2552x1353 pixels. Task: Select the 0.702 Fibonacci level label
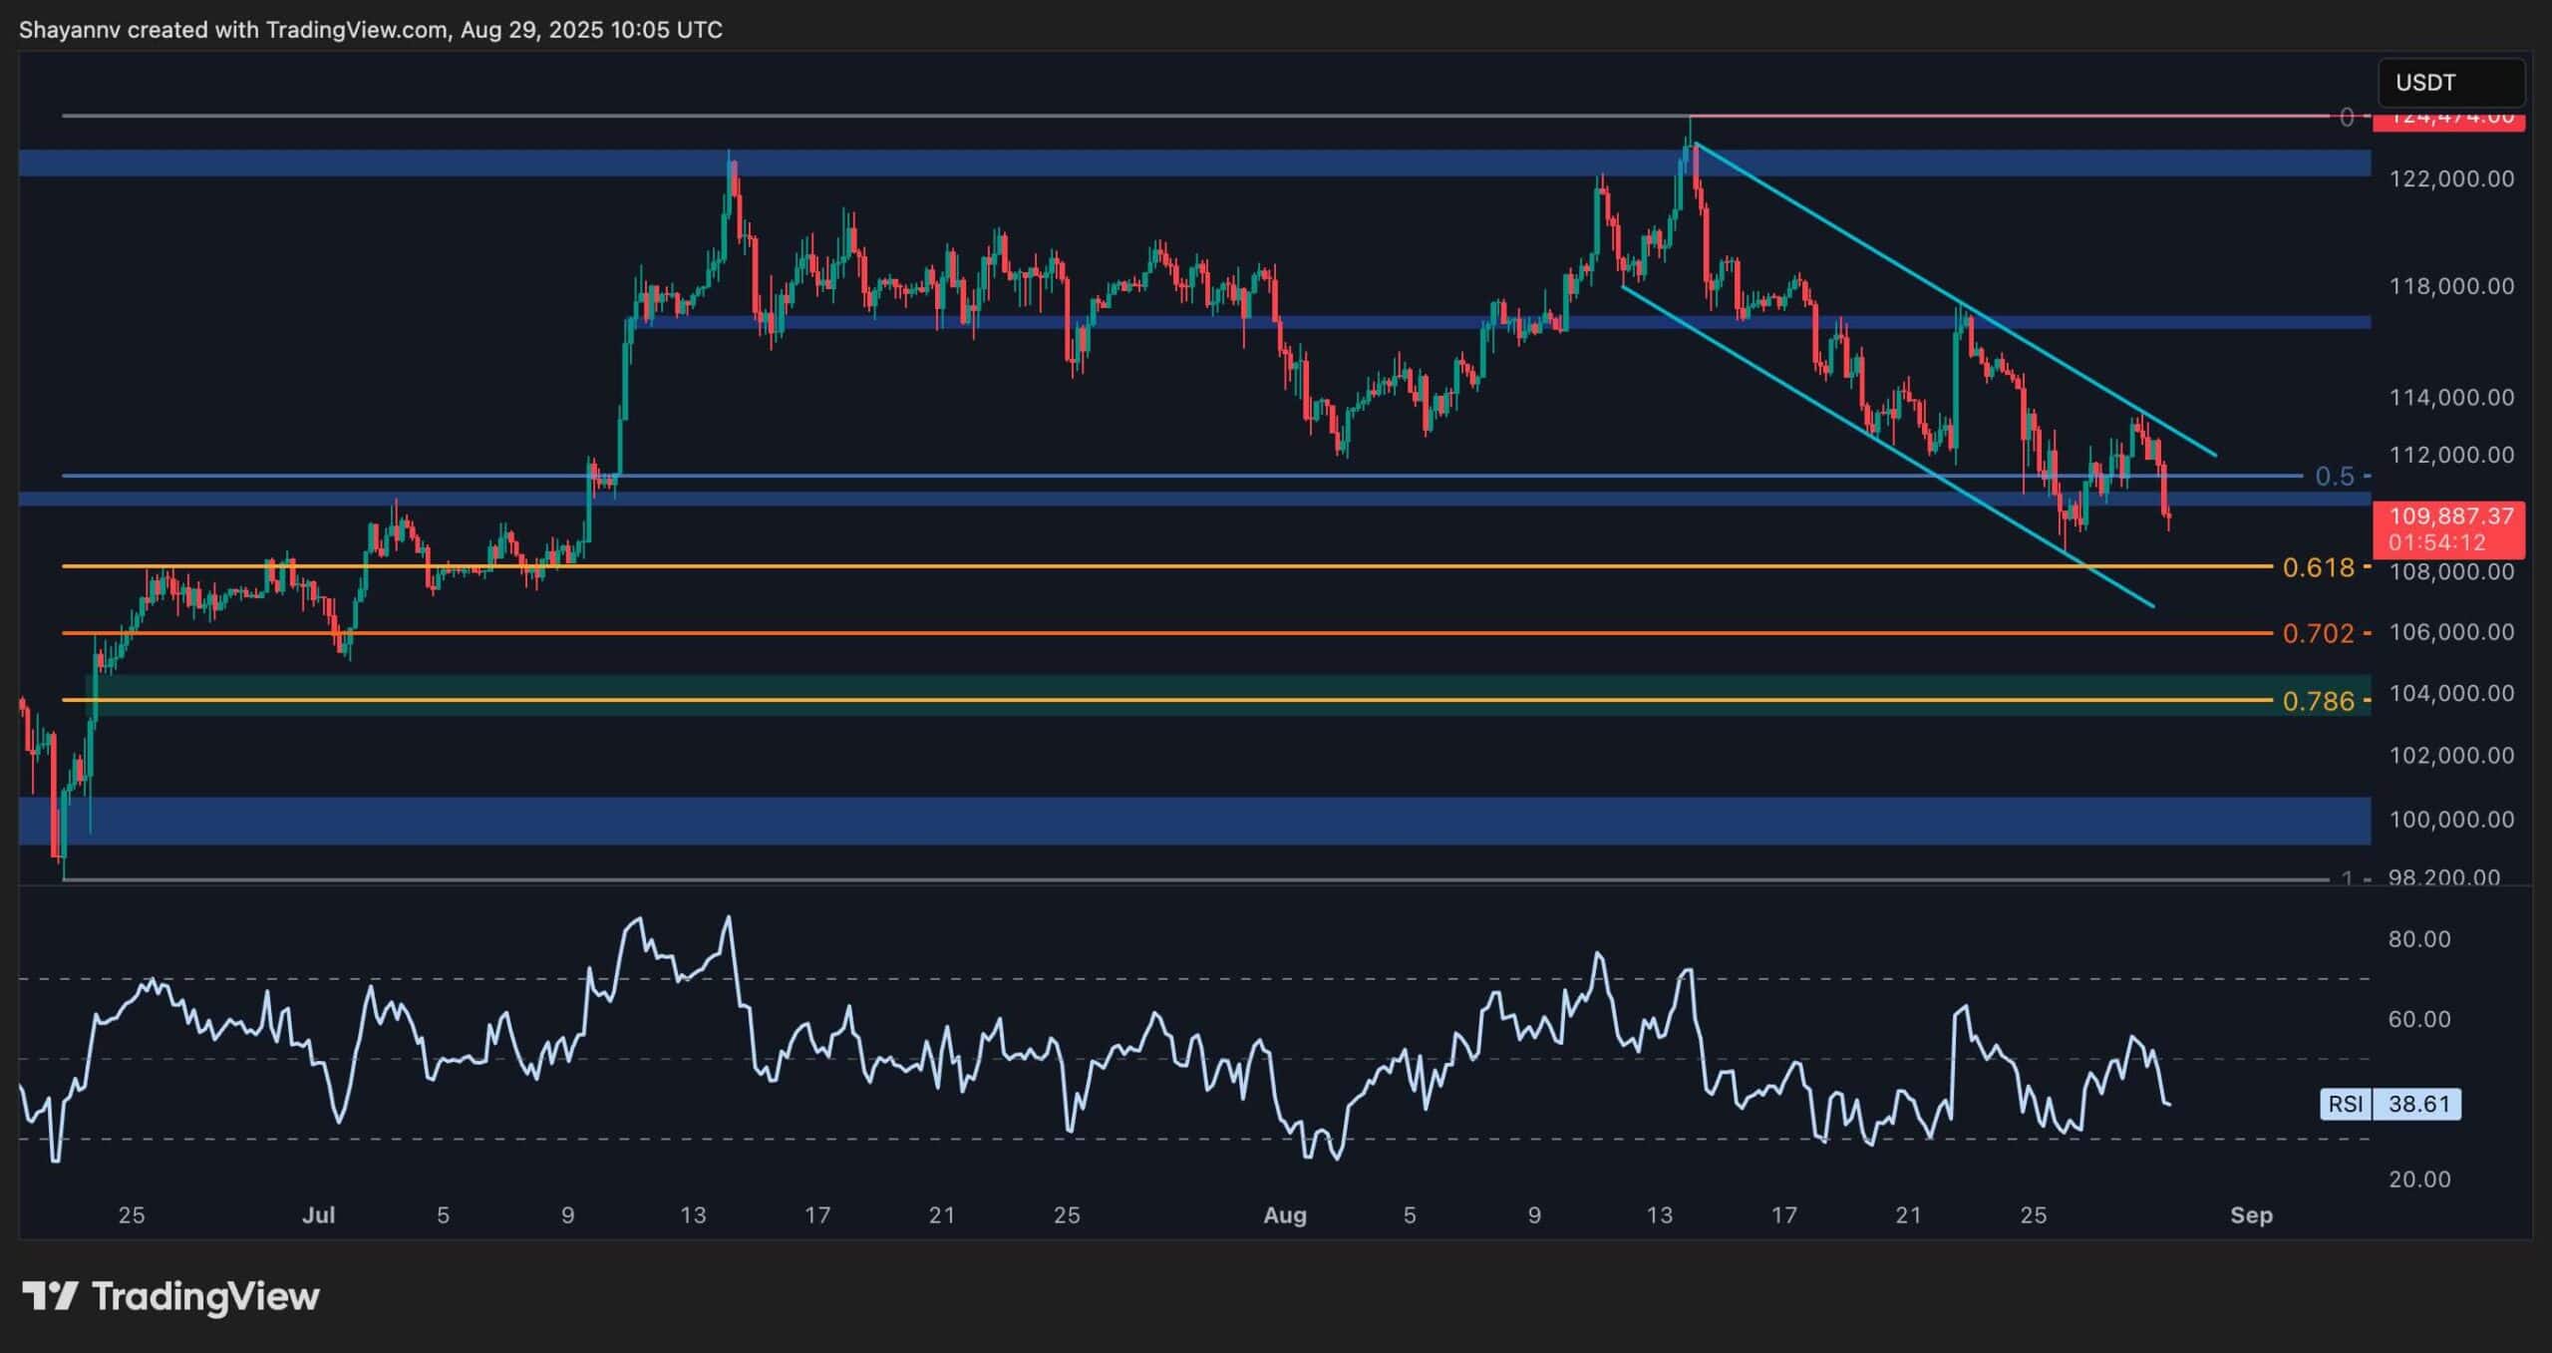click(x=2318, y=633)
